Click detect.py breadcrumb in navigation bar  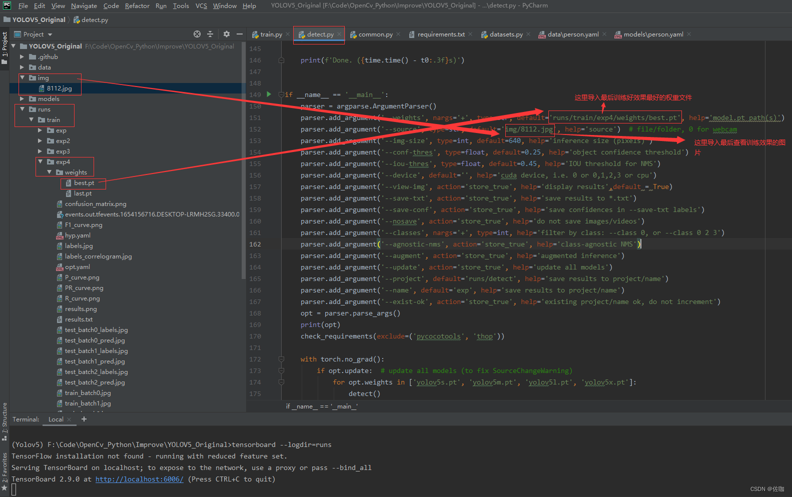coord(91,20)
